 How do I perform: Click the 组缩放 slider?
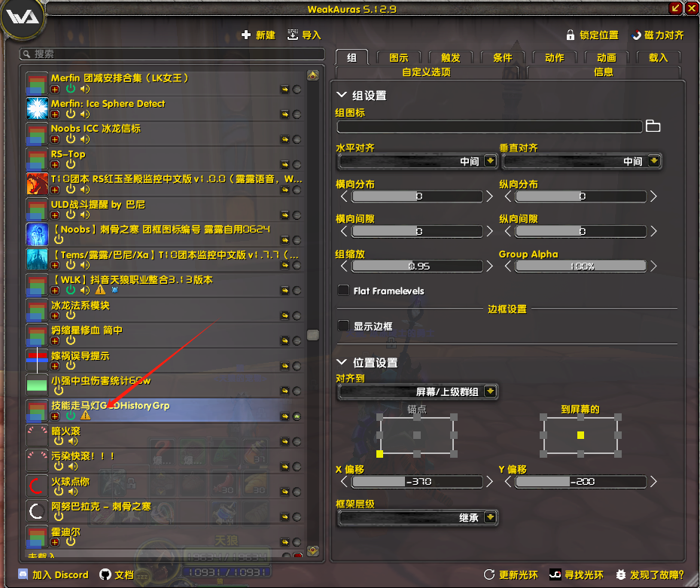point(417,267)
